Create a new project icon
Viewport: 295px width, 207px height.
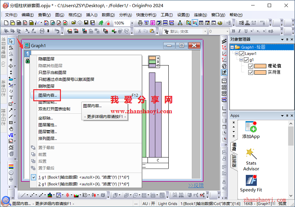point(6,23)
